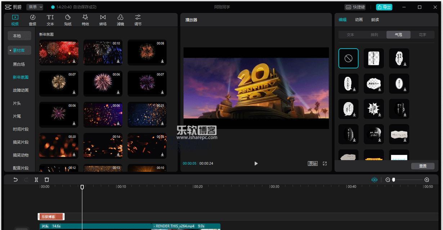Image resolution: width=443 pixels, height=230 pixels.
Task: Open the 调节 (adjust) tab
Action: 138,20
